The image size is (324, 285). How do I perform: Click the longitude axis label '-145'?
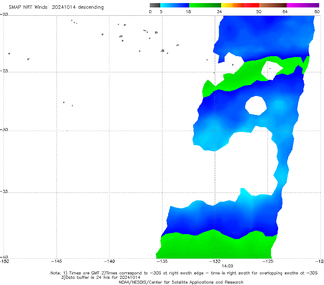(x=56, y=261)
